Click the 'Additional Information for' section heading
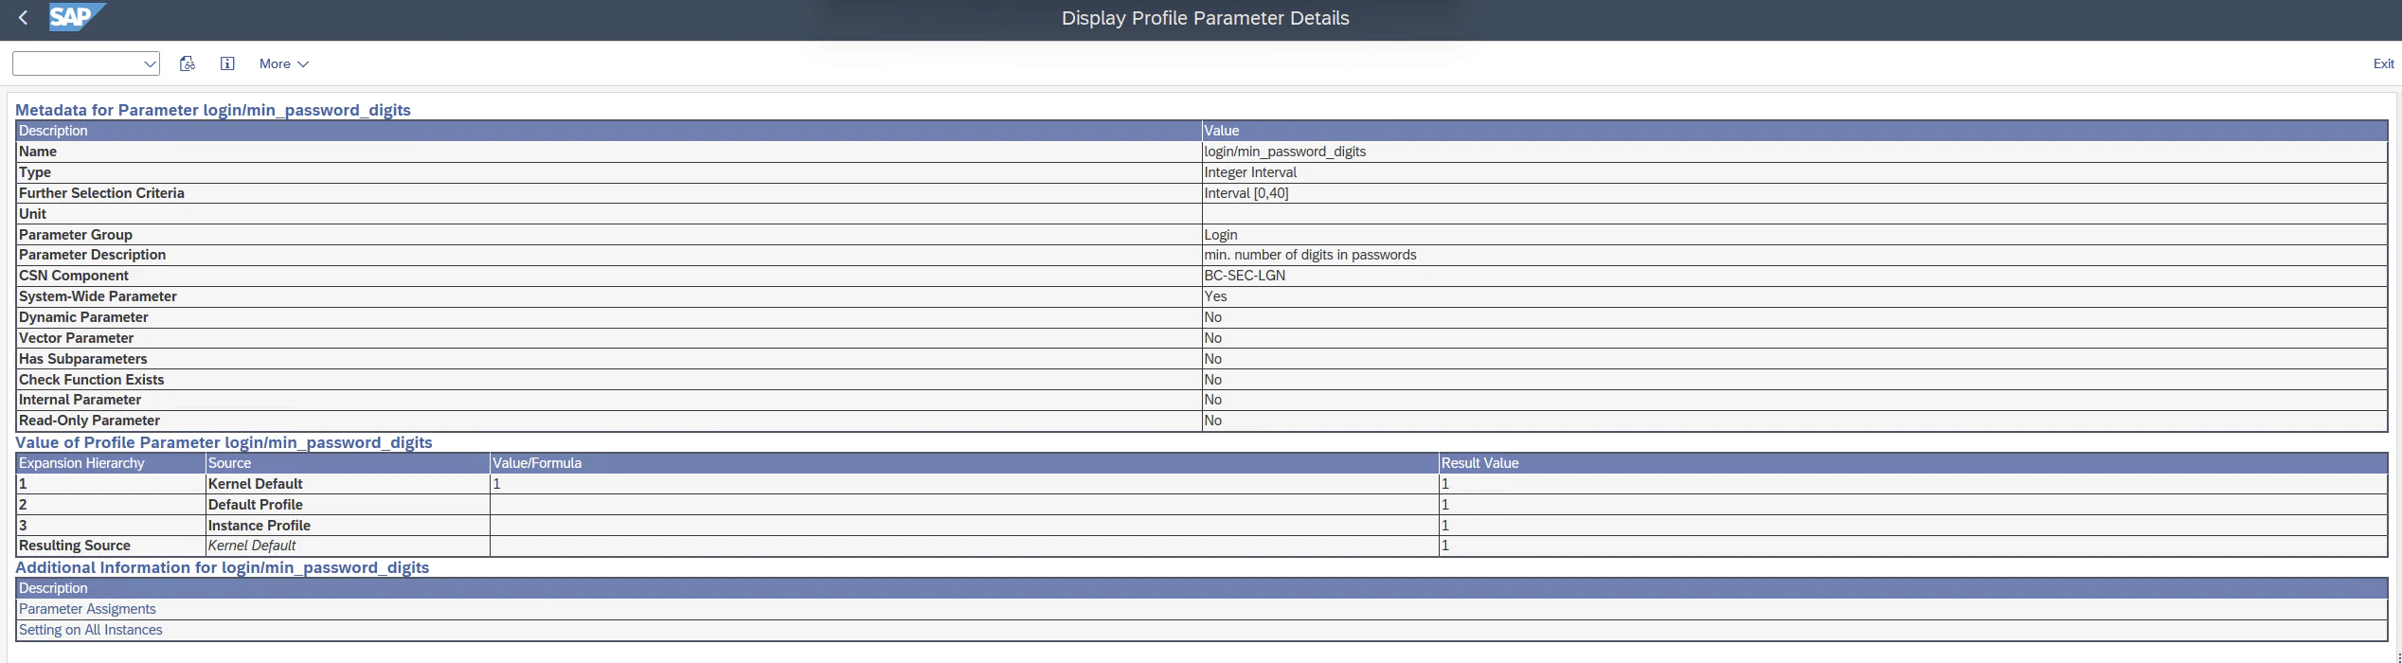The width and height of the screenshot is (2402, 663). 222,567
